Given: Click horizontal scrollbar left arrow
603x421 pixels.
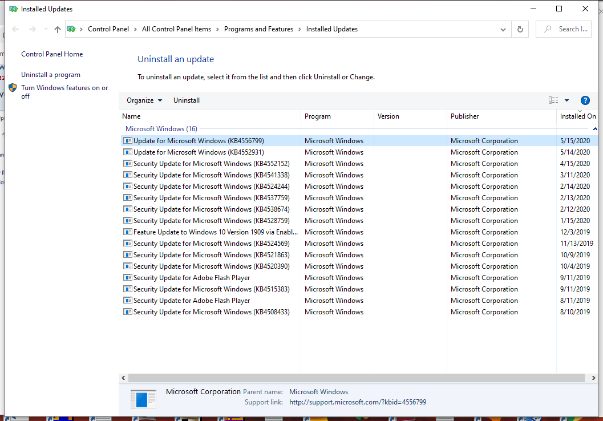Looking at the screenshot, I should pos(123,378).
